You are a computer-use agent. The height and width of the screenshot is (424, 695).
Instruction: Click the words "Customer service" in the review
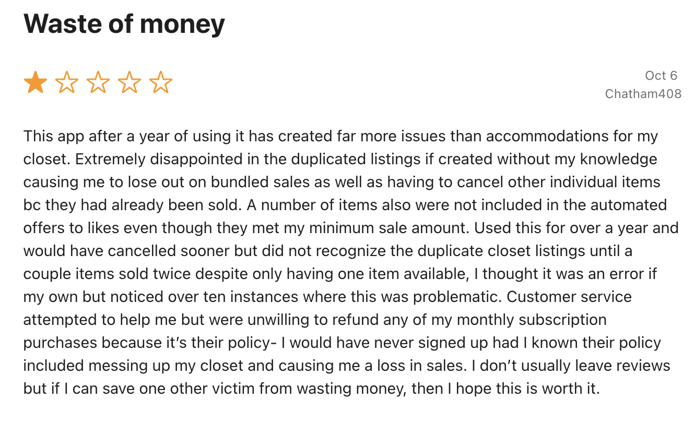click(569, 297)
